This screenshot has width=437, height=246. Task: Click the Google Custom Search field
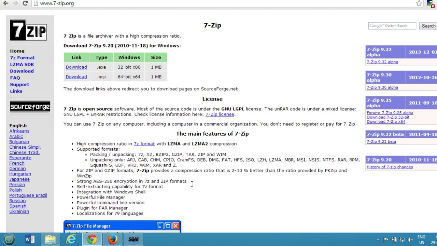pos(392,26)
